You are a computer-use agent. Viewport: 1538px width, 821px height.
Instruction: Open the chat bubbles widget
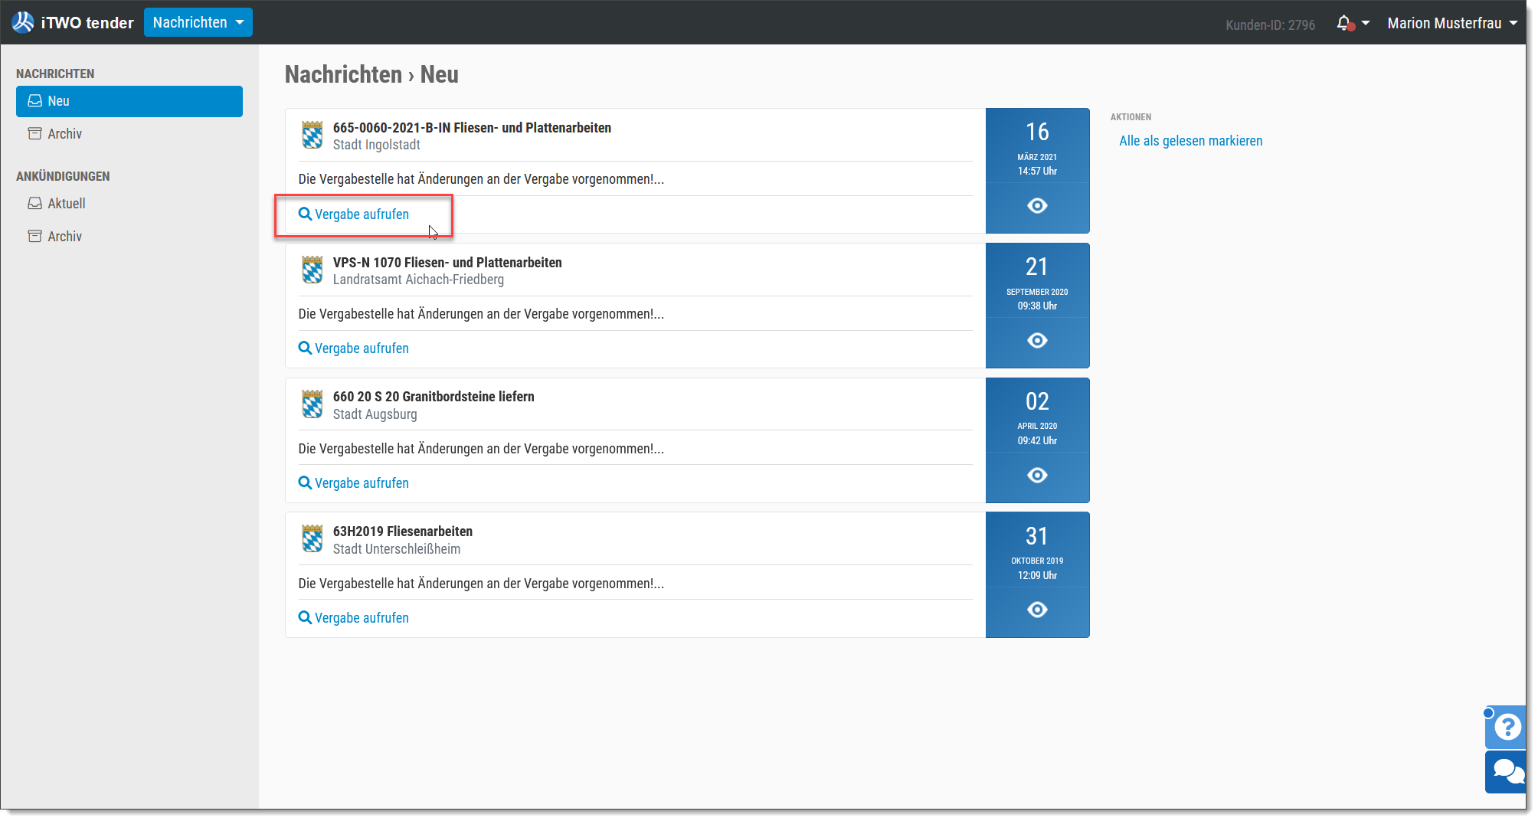1507,771
